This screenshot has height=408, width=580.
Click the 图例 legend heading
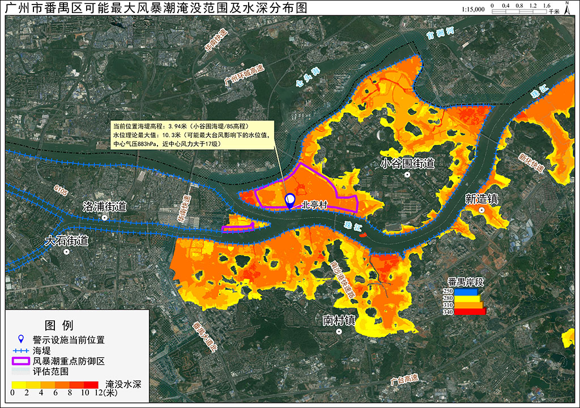[59, 325]
